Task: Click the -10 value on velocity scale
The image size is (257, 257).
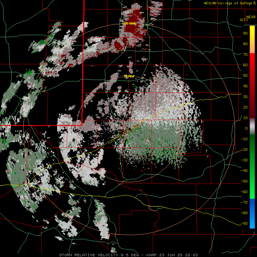Action: [x=244, y=139]
